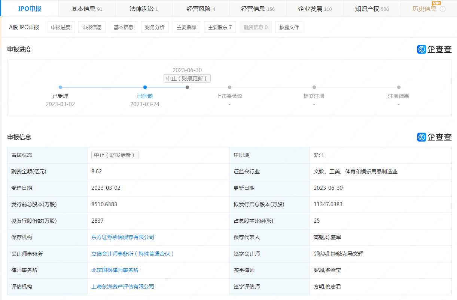Image resolution: width=457 pixels, height=300 pixels.
Task: Click the 提交注册 stage label
Action: tap(314, 96)
